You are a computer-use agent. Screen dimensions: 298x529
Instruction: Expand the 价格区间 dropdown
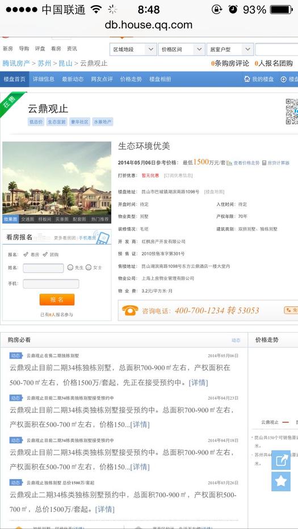pyautogui.click(x=182, y=49)
